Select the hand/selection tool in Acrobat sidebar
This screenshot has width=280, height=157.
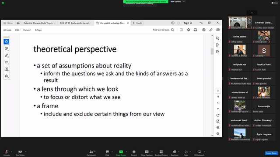point(7,42)
